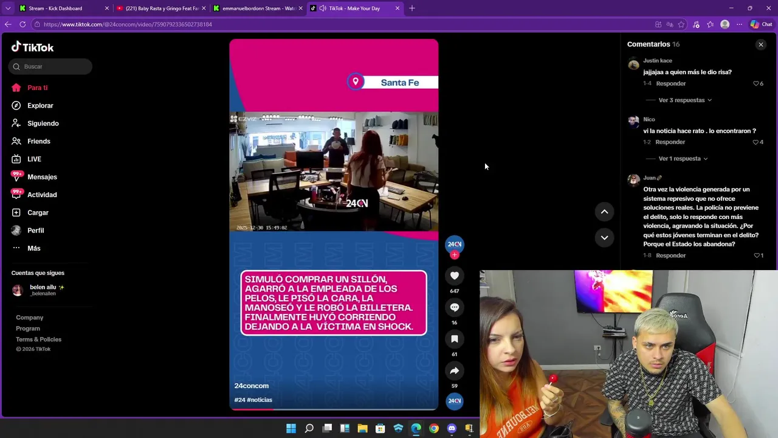Screen dimensions: 778x438
Task: Open the 24CN profile avatar above like button
Action: pos(454,244)
